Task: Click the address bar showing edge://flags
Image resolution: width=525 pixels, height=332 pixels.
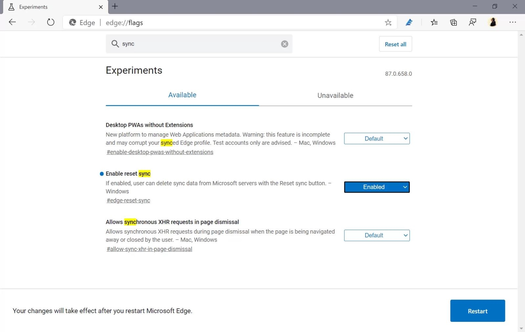Action: [x=230, y=23]
